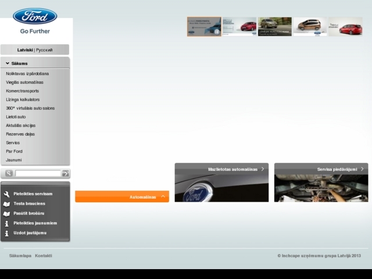The image size is (372, 279).
Task: Select Komerctransports in the sidebar
Action: (22, 91)
